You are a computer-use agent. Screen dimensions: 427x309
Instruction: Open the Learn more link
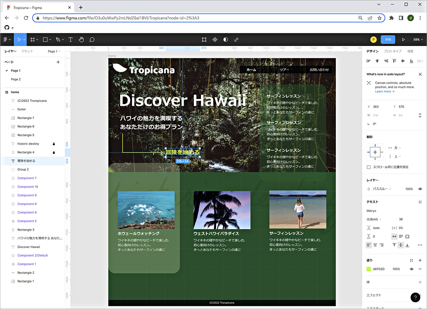(x=385, y=91)
